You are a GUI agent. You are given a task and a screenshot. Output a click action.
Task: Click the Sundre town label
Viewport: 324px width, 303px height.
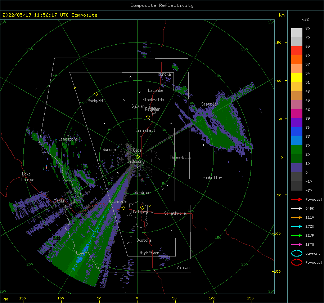(109, 149)
